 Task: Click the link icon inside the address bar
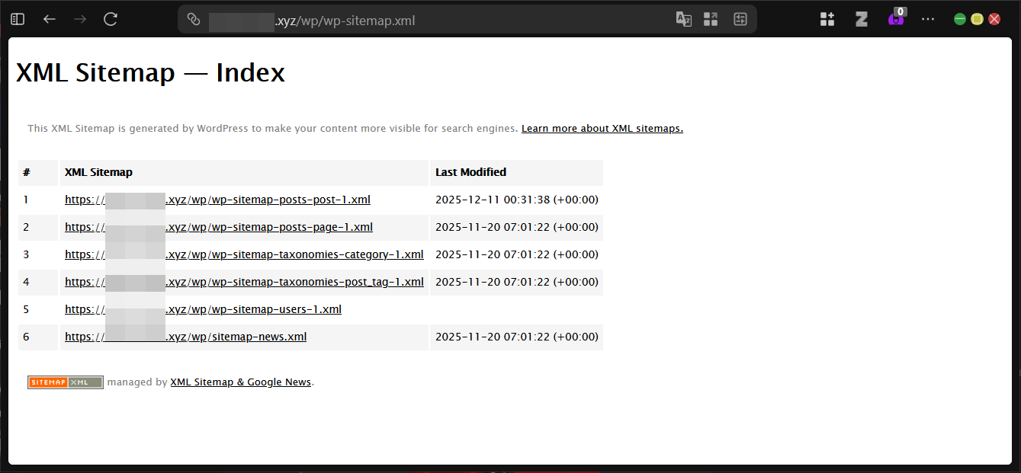click(x=193, y=19)
